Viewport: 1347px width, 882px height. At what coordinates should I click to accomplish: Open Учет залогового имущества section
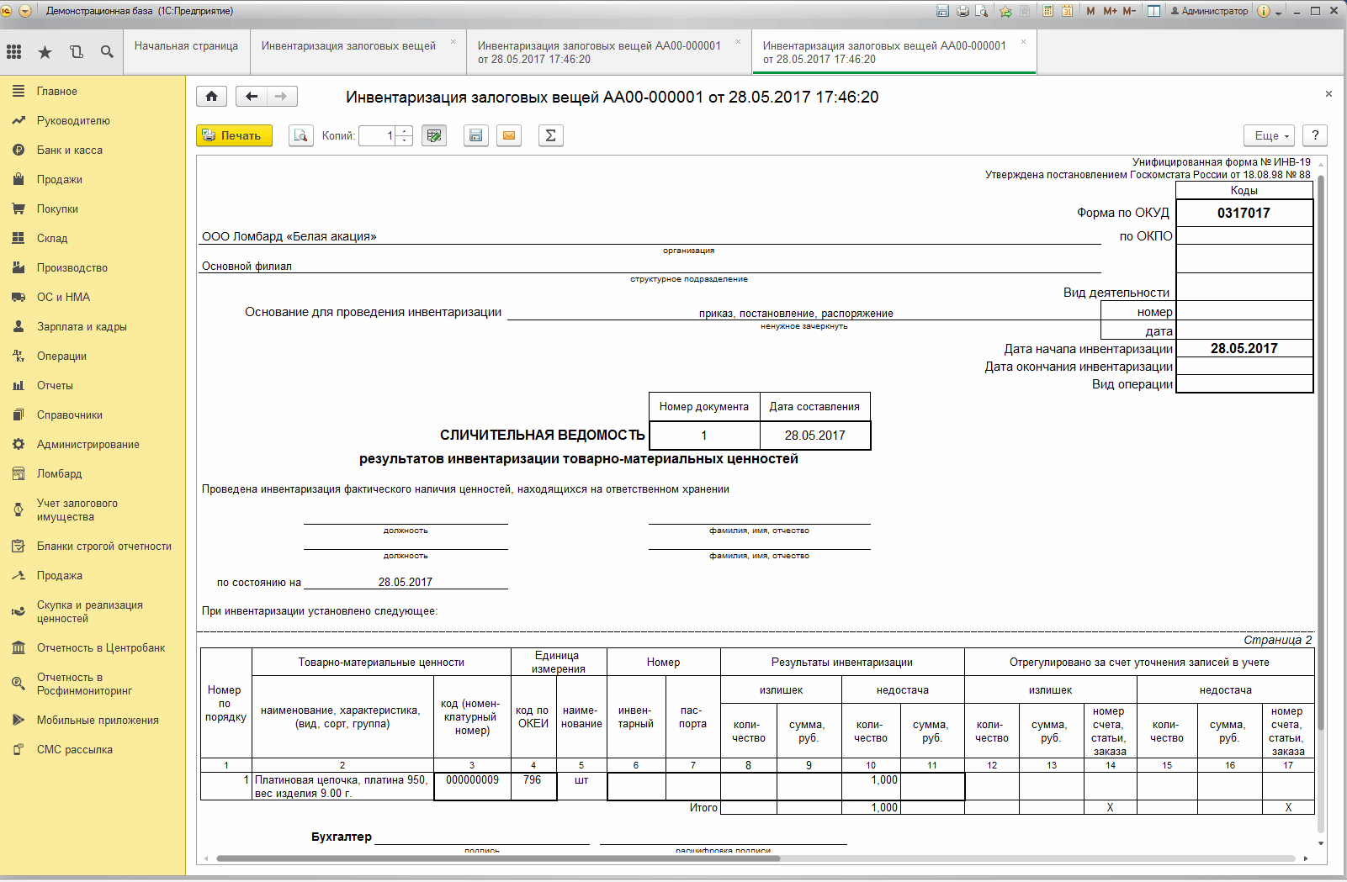[x=93, y=510]
